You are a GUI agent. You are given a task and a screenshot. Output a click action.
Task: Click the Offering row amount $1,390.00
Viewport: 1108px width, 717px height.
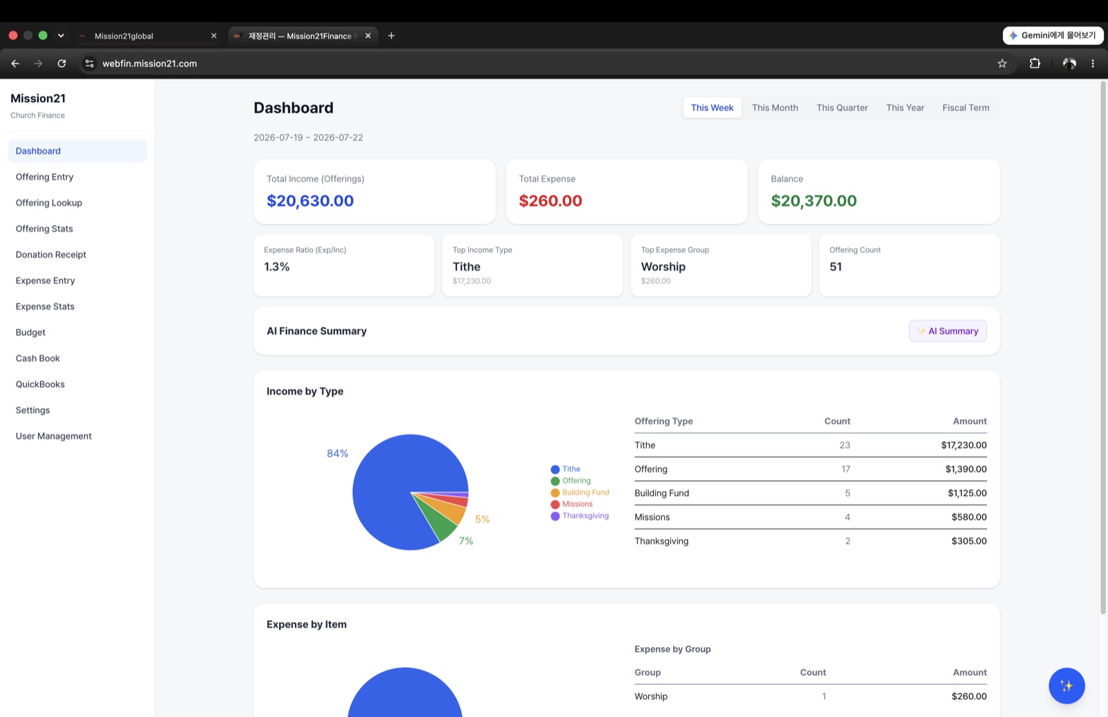(966, 469)
